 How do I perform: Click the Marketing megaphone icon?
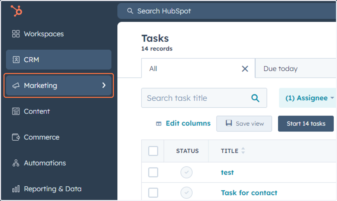(x=16, y=86)
